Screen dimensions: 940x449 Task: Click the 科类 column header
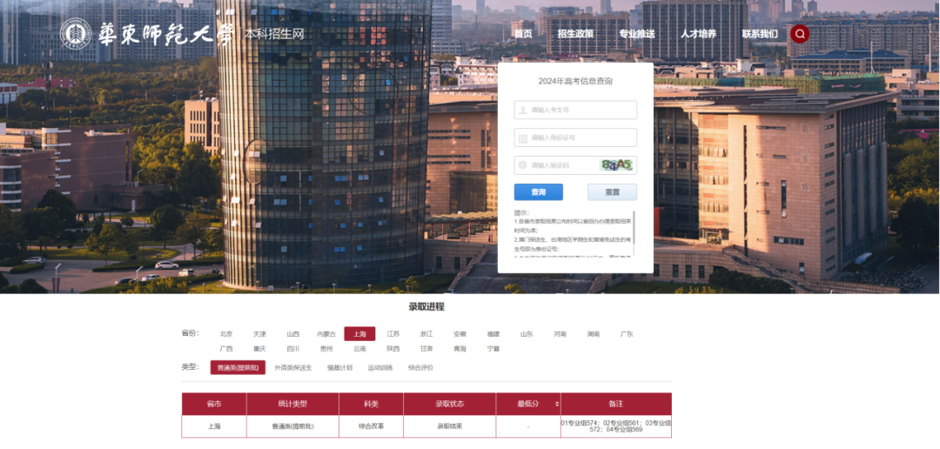pos(371,404)
